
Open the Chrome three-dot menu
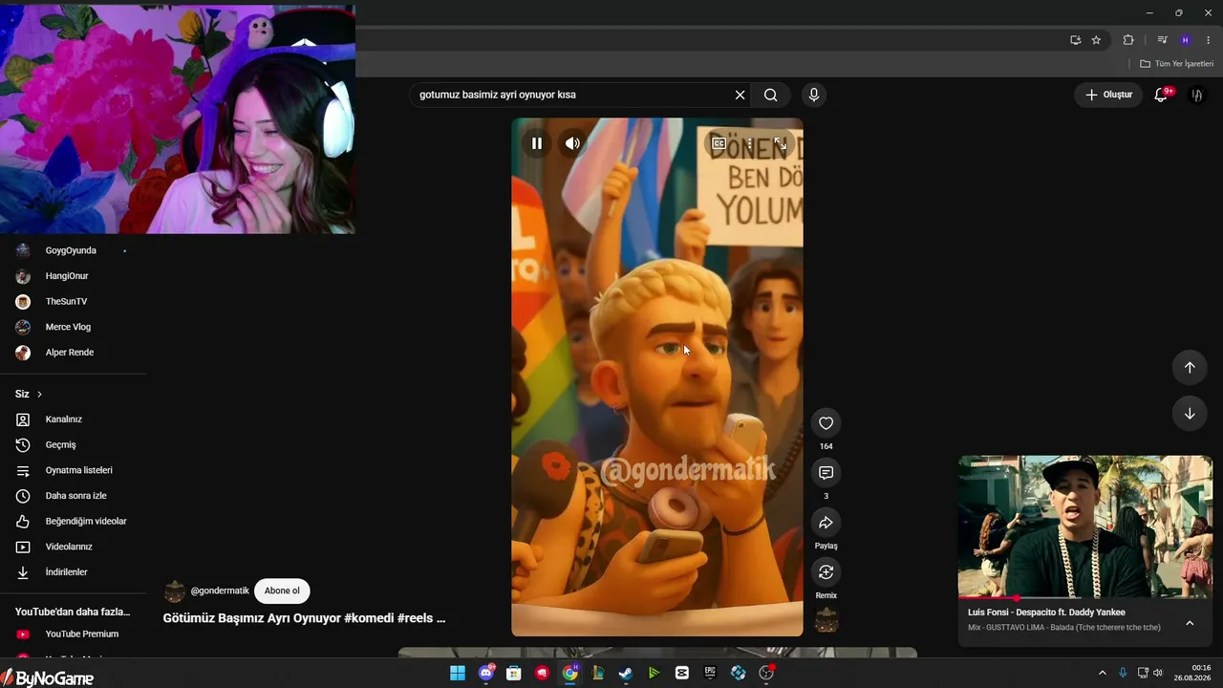coord(1209,40)
